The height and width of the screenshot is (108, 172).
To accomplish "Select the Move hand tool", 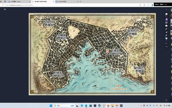I will tap(166, 19).
